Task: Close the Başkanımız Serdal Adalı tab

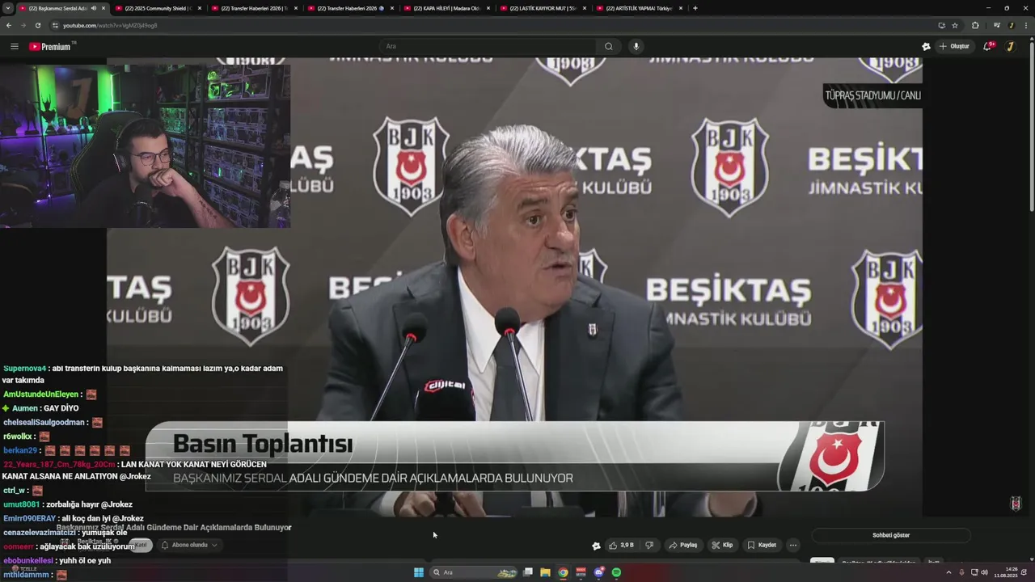Action: pyautogui.click(x=103, y=8)
